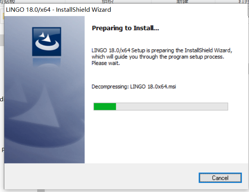Select the 打开 ribbon group label at edge

[244, 2]
